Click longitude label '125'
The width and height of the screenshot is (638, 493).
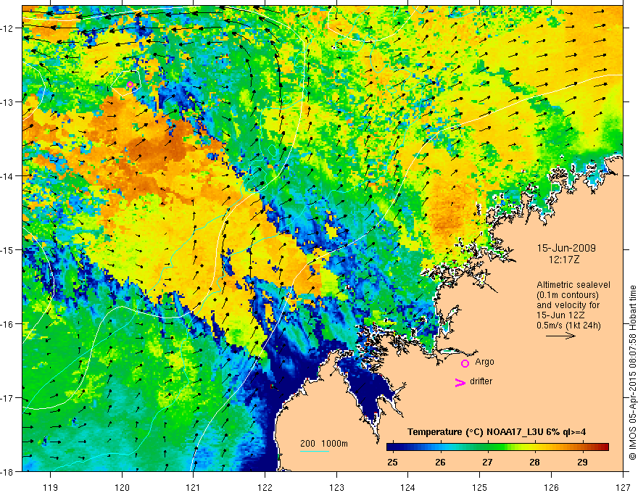pos(480,487)
